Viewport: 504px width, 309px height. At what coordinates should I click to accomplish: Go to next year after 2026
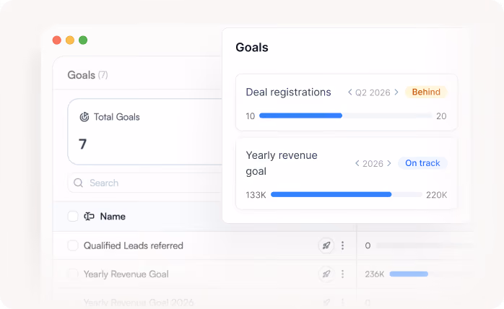pos(389,163)
